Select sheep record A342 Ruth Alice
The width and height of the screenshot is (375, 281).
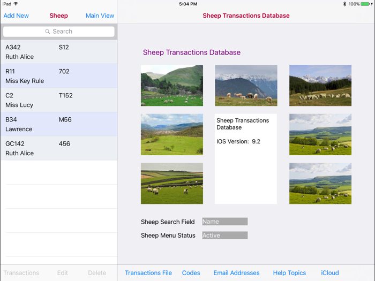pos(59,52)
